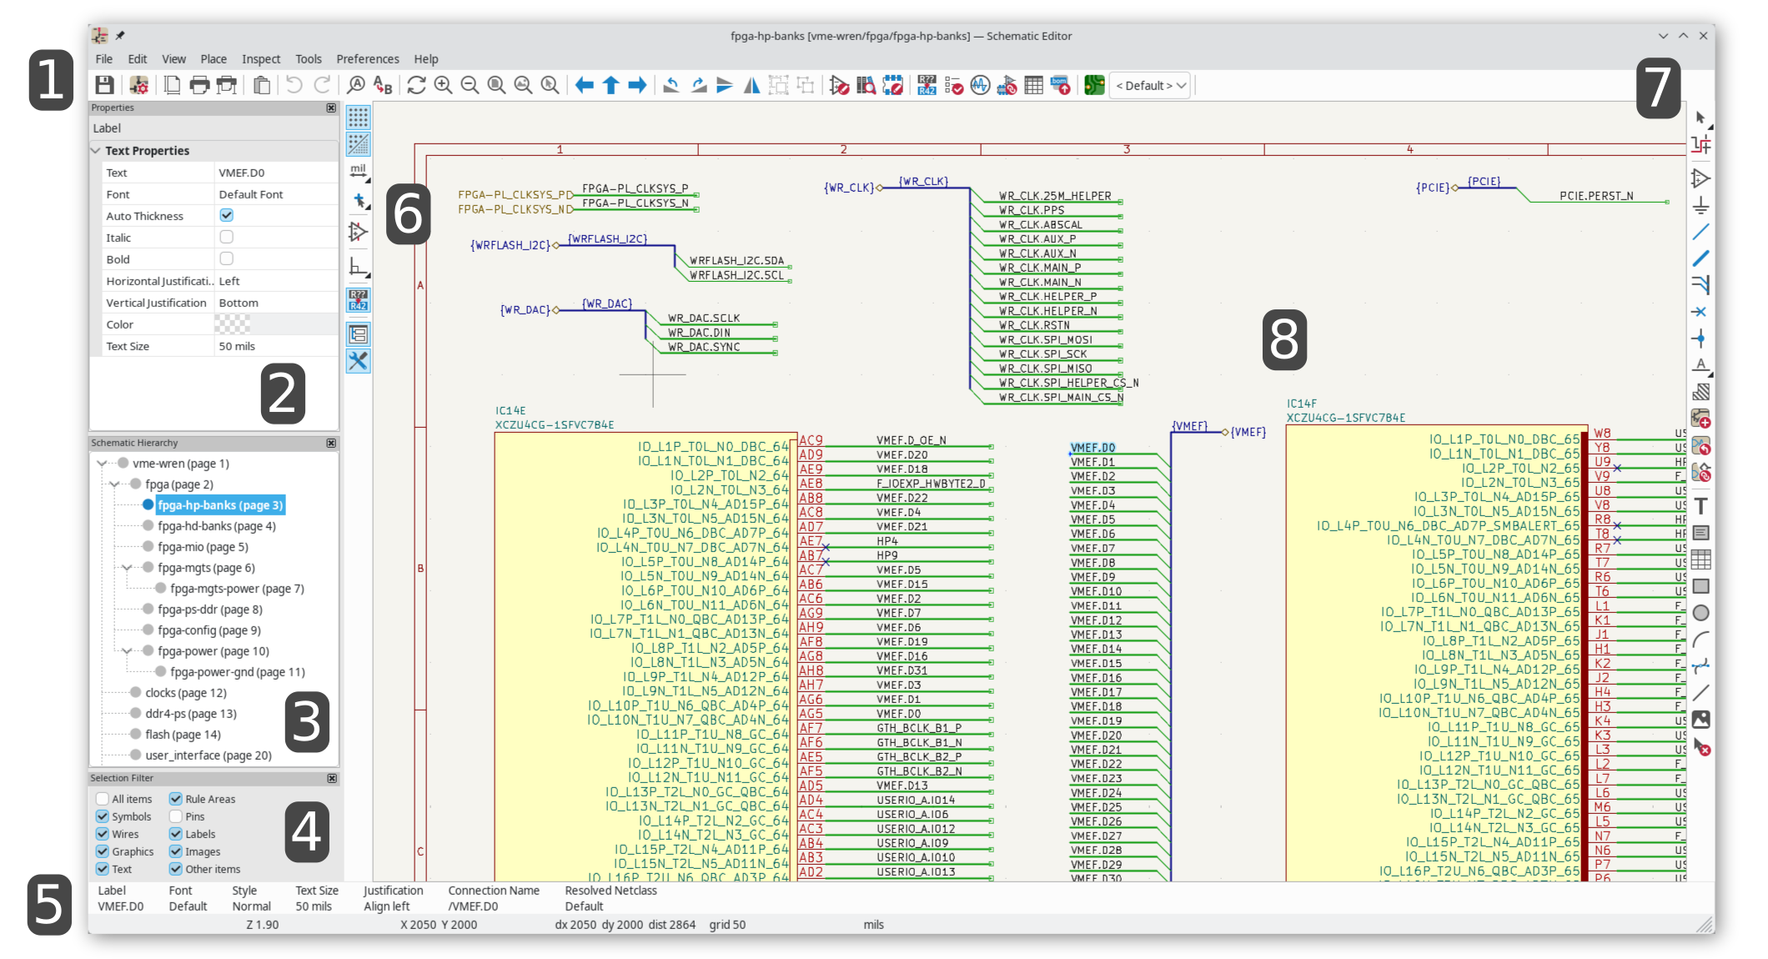Enable Bold in Text Properties
The width and height of the screenshot is (1768, 959).
[226, 259]
